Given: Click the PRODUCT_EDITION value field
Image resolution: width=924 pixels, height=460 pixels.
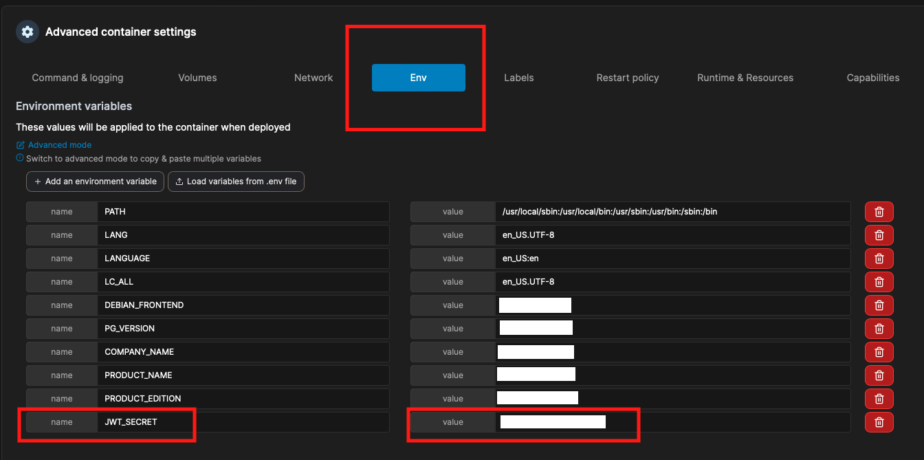Looking at the screenshot, I should click(x=673, y=399).
